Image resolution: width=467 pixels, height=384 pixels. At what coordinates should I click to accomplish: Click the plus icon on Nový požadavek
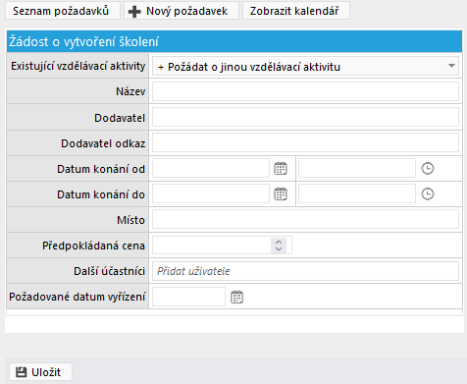coord(134,12)
